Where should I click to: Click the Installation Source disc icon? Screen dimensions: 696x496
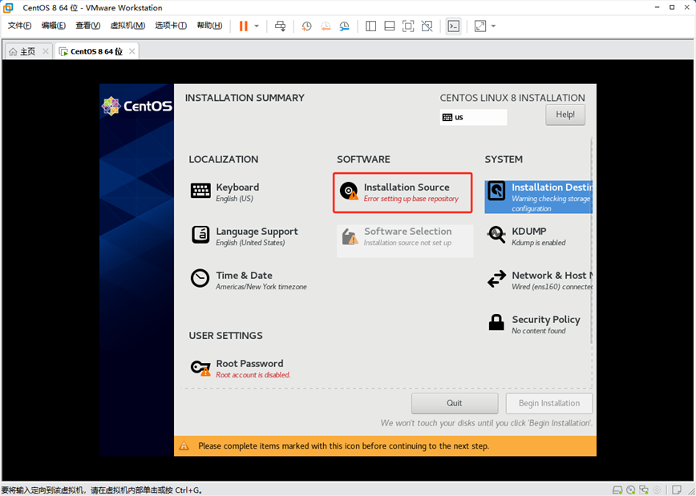pos(349,192)
